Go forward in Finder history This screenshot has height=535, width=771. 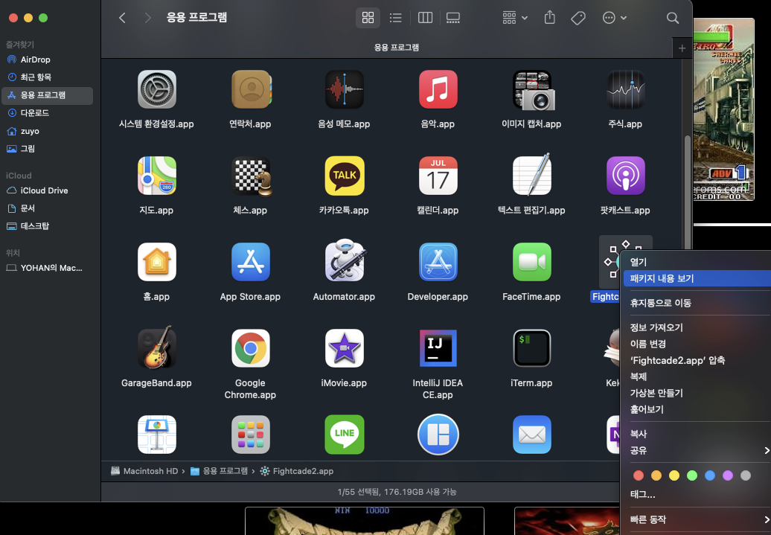147,18
